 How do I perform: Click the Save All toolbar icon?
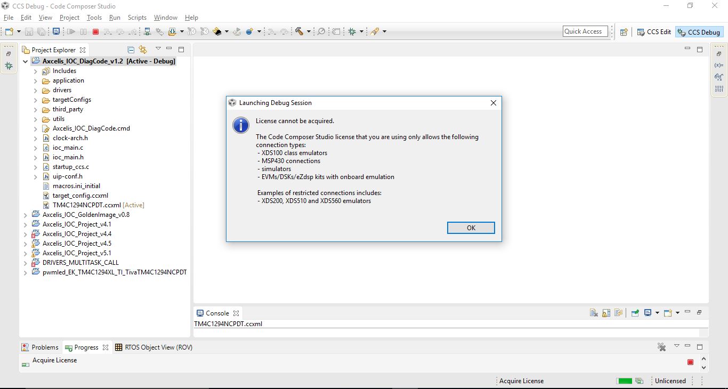coord(41,32)
